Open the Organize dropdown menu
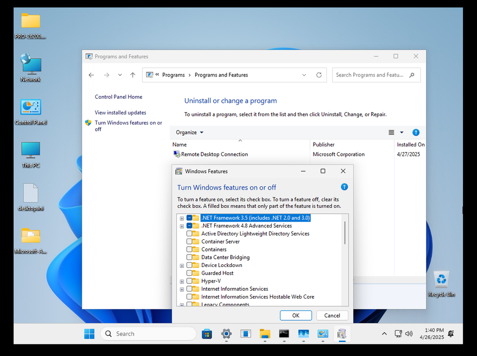 tap(190, 133)
